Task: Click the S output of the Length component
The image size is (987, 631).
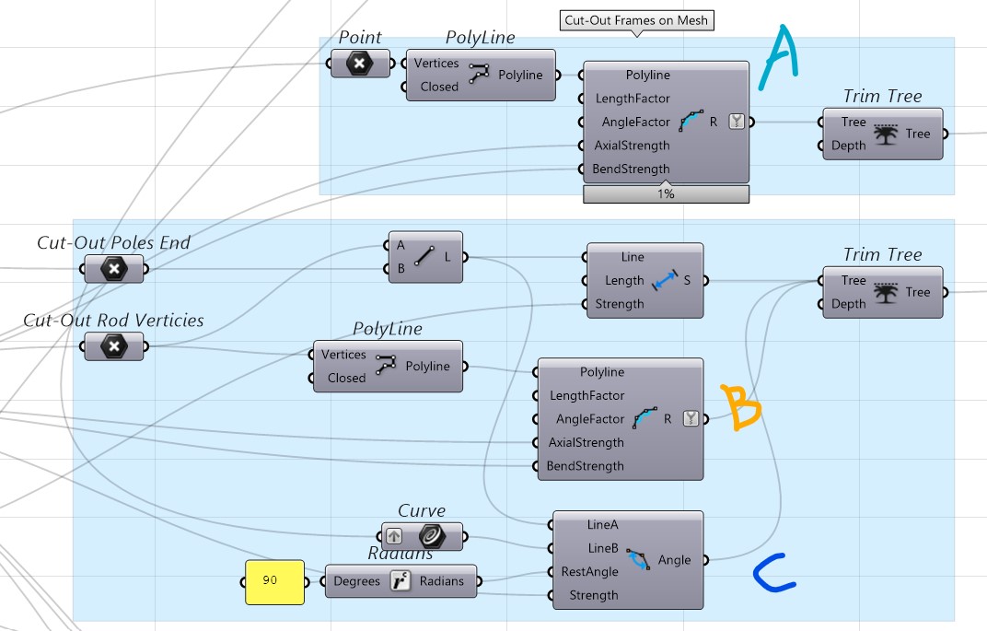Action: tap(687, 280)
